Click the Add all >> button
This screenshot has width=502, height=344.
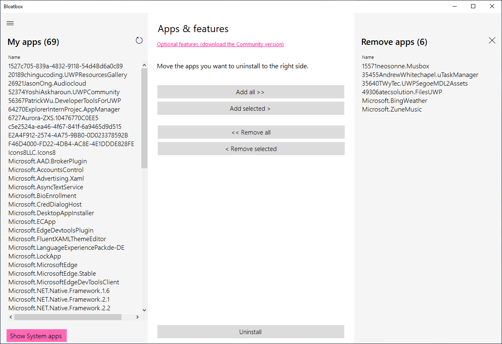pos(250,92)
